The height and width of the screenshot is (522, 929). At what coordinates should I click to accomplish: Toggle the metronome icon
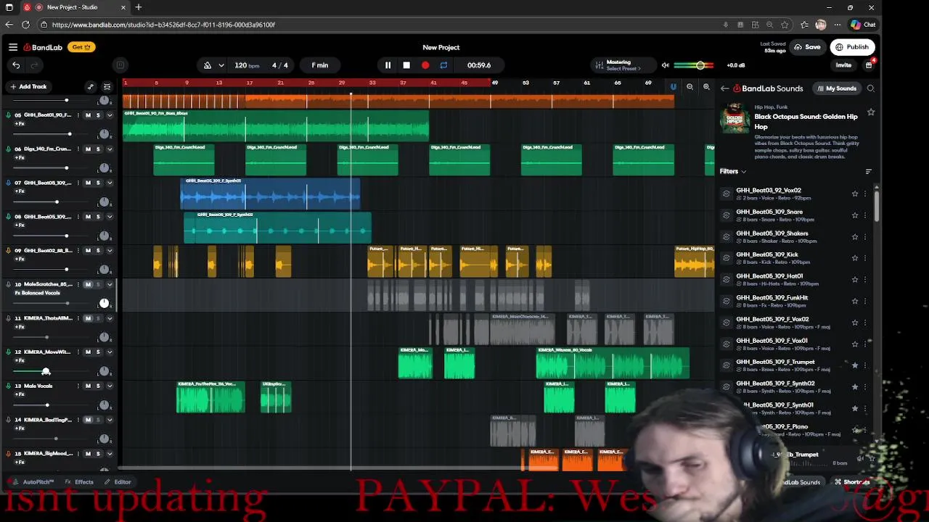208,65
